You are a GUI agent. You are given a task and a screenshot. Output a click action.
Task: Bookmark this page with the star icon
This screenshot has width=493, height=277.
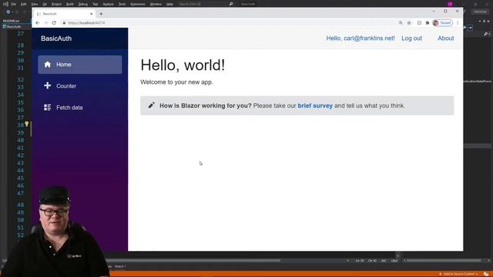tap(409, 22)
